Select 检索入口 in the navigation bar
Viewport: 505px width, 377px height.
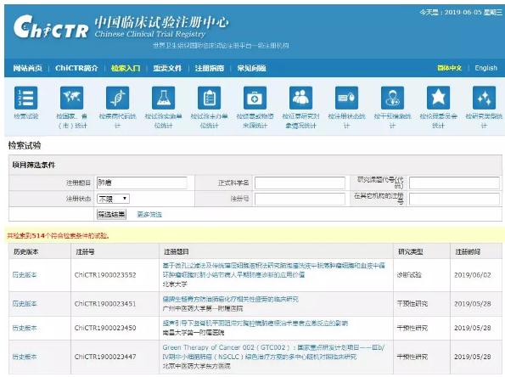point(126,68)
